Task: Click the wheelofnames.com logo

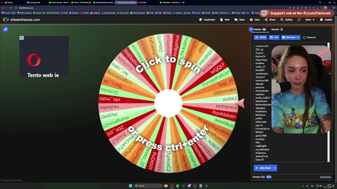Action: coord(22,20)
